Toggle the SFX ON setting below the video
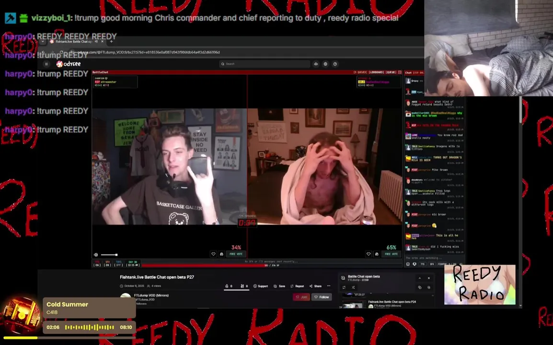 107,264
